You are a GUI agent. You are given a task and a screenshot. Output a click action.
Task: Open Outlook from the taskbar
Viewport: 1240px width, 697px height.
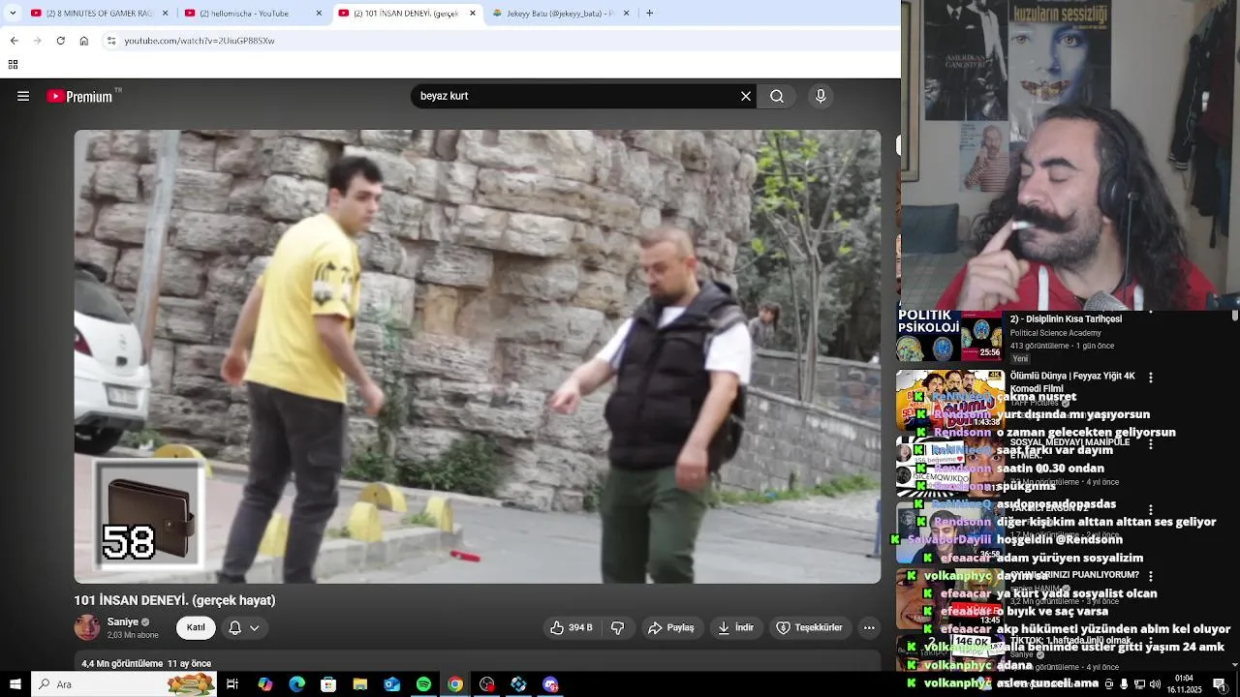tap(391, 684)
